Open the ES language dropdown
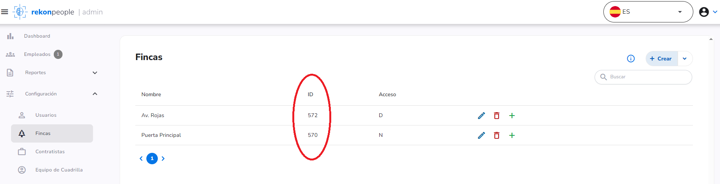This screenshot has height=184, width=720. pyautogui.click(x=648, y=12)
